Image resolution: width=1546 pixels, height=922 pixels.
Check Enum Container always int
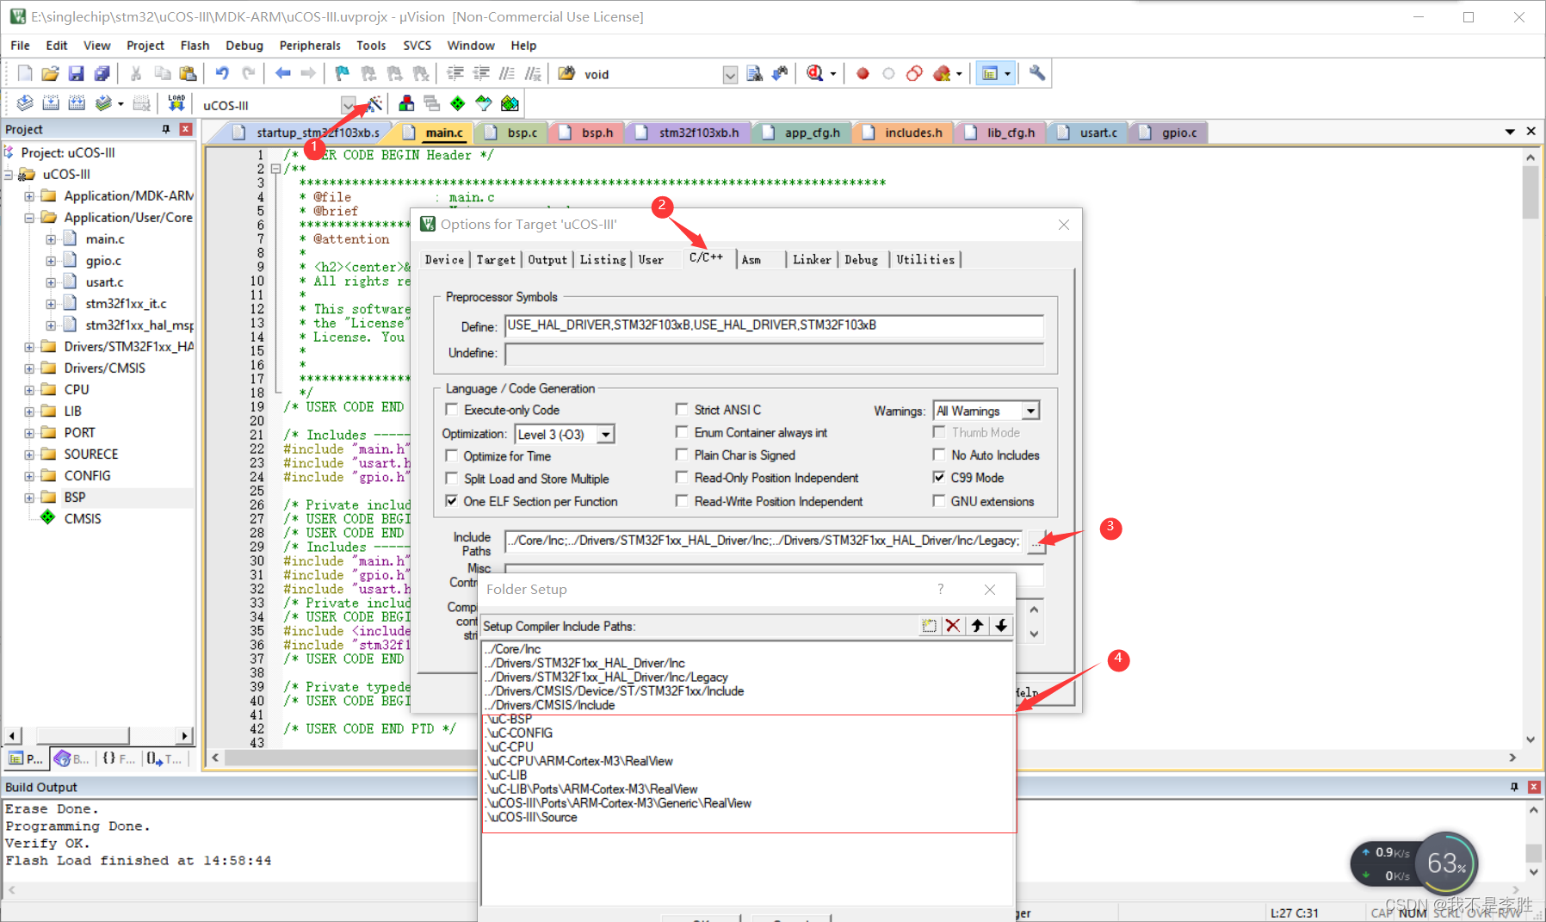coord(682,432)
